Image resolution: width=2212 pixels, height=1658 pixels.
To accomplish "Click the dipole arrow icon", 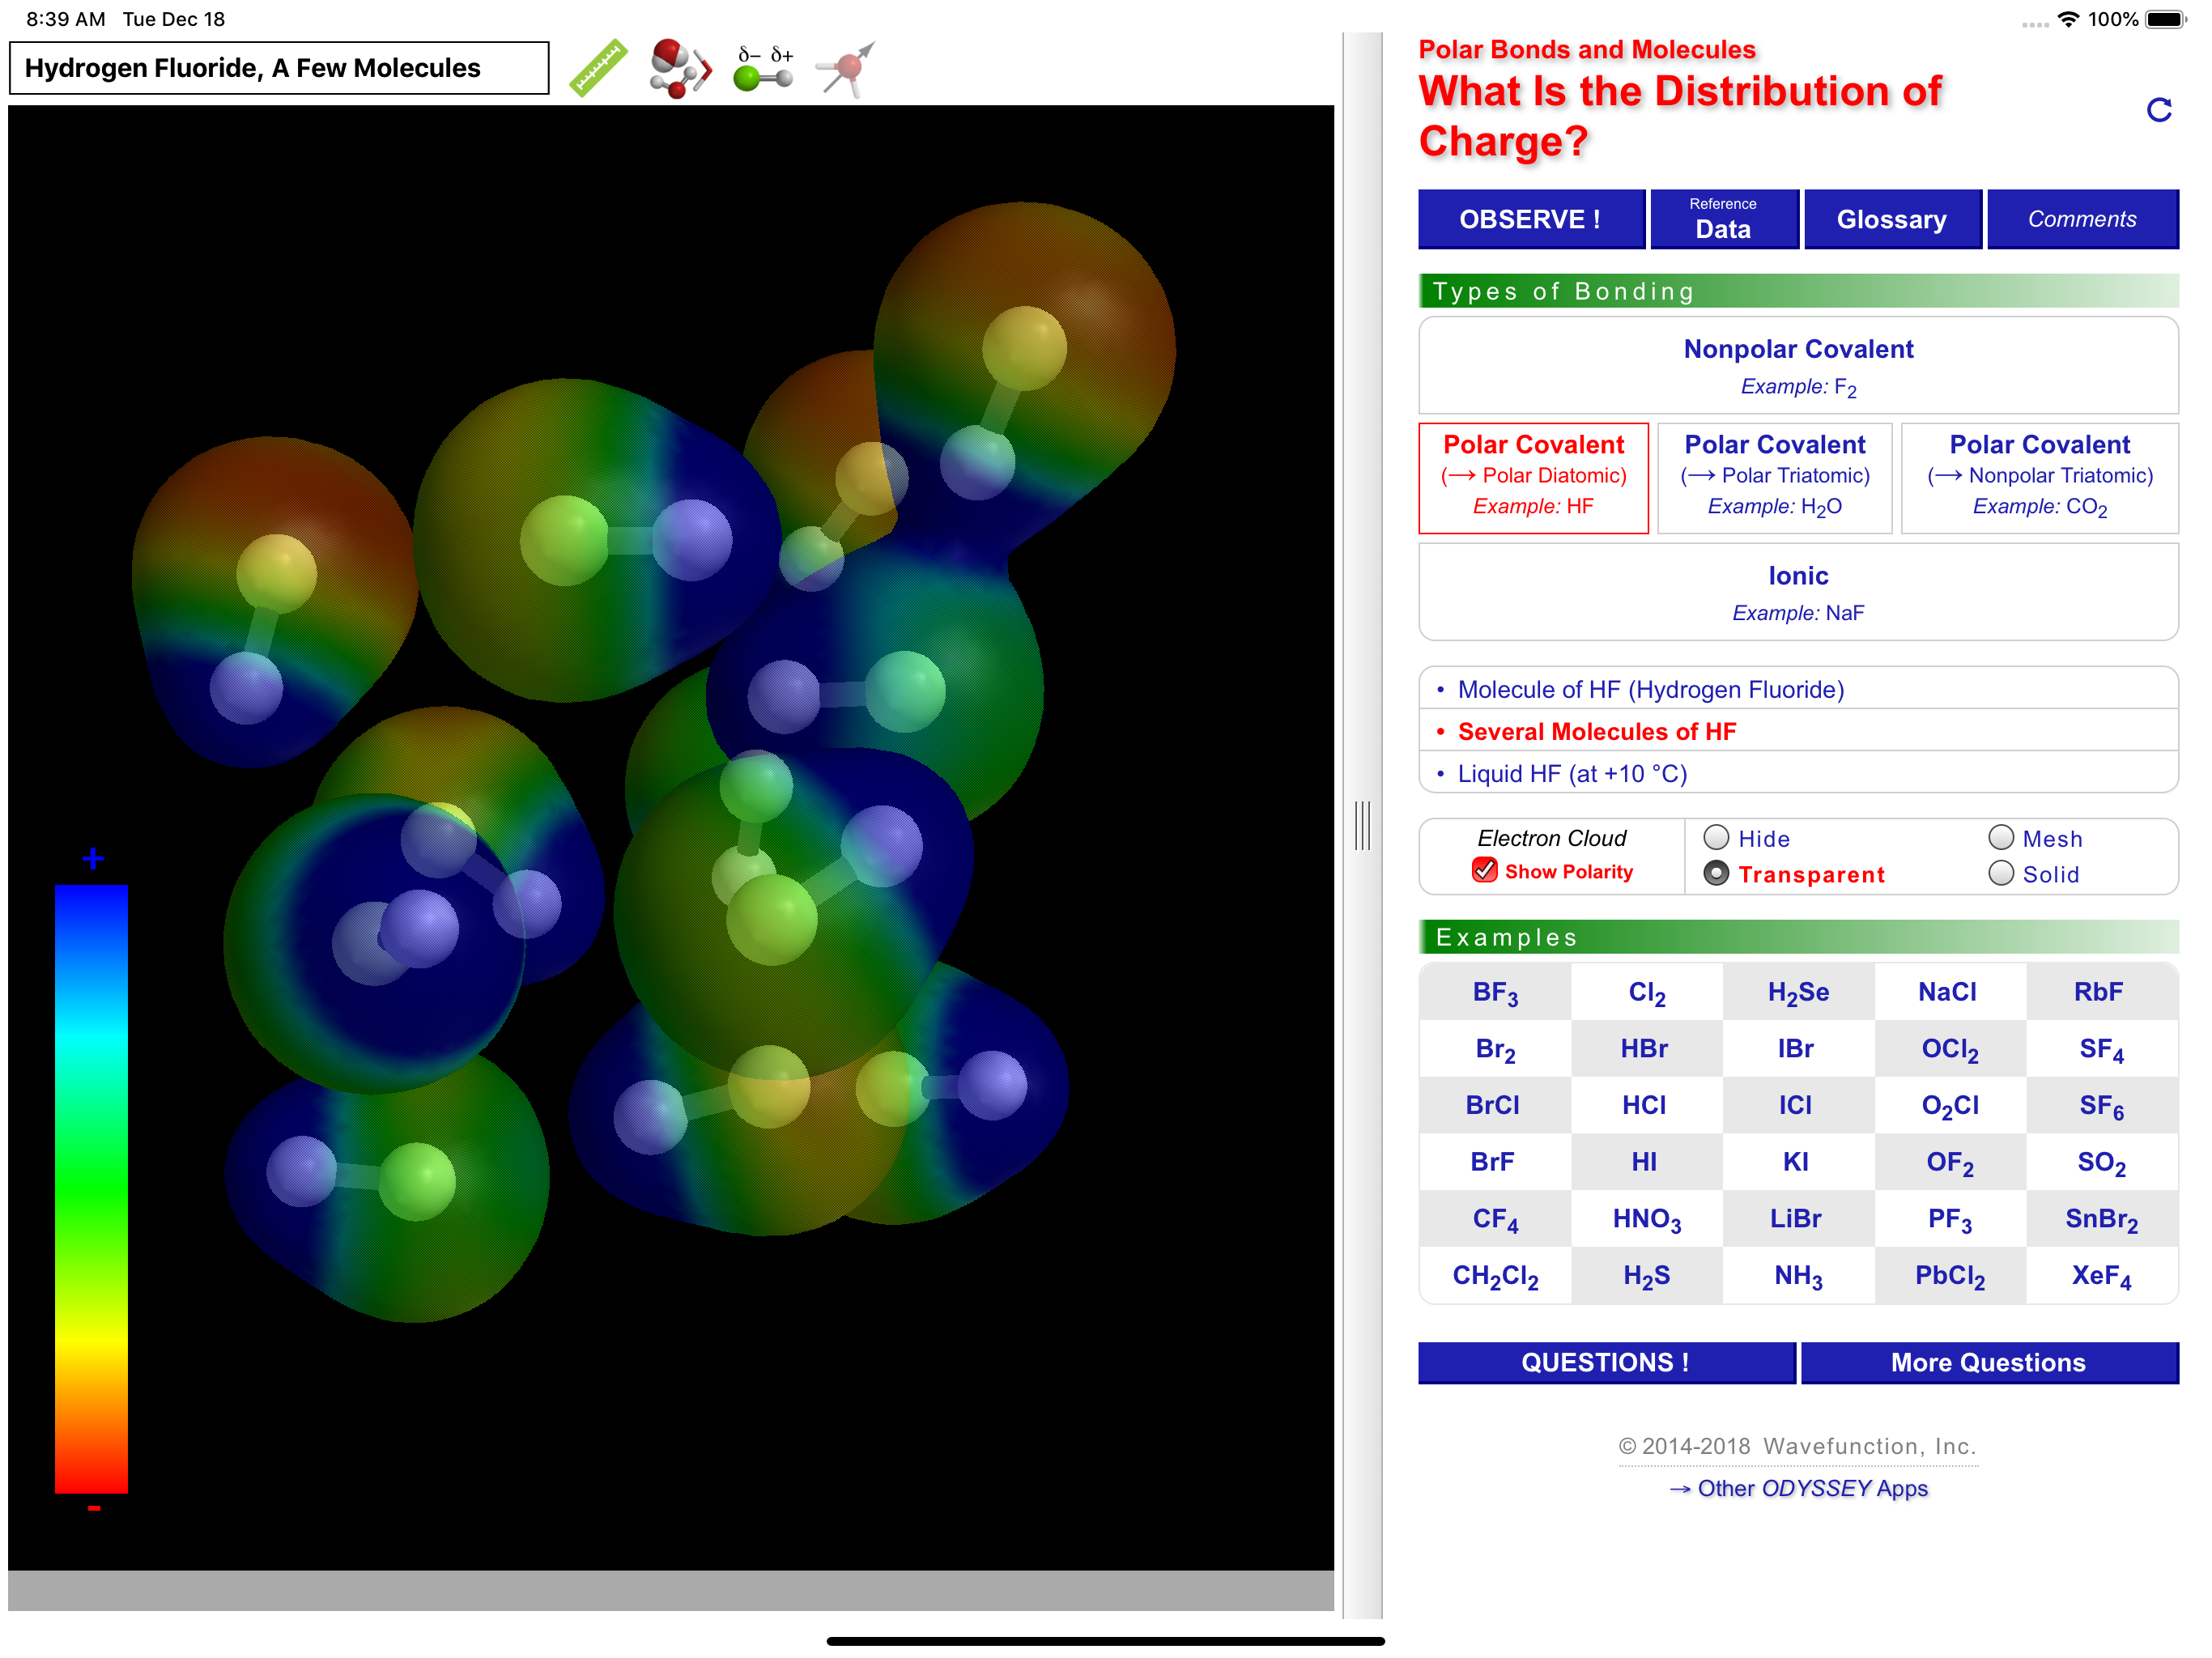I will point(845,68).
